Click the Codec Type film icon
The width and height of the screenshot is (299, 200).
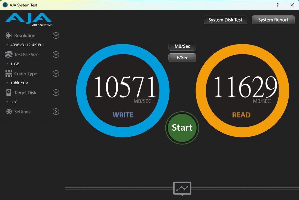point(9,74)
